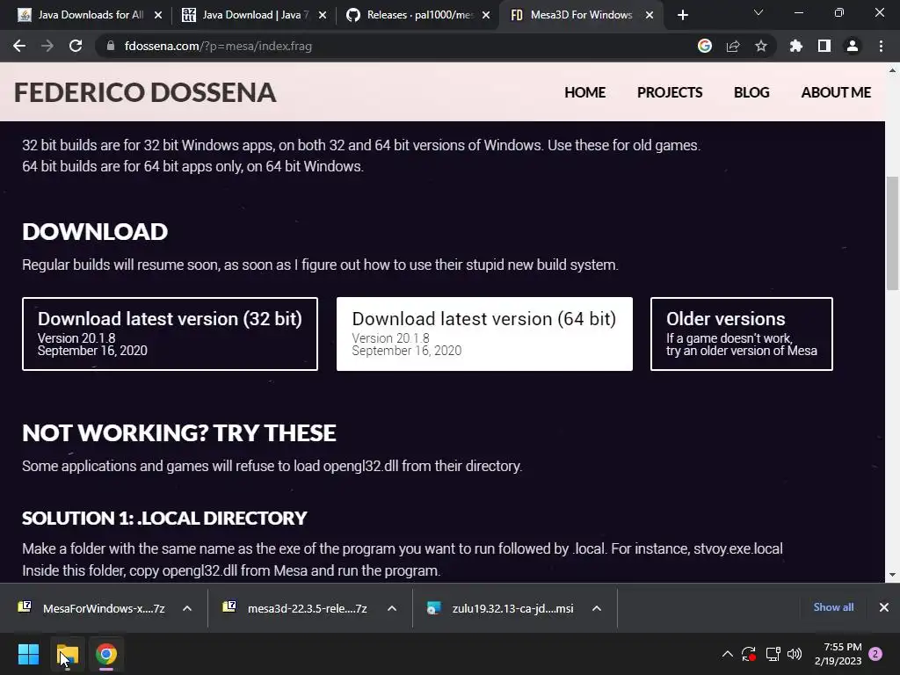Open the notification badge with 2
This screenshot has width=900, height=675.
coord(875,654)
